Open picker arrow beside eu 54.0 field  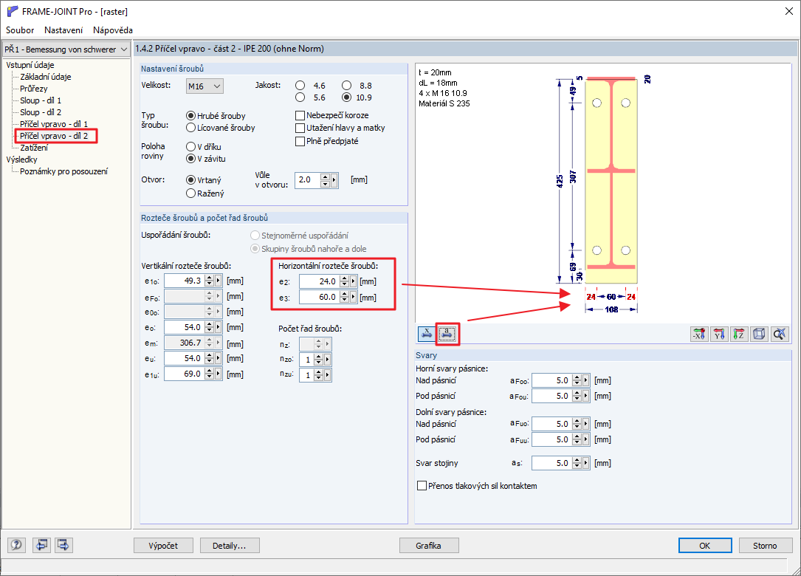tap(218, 358)
